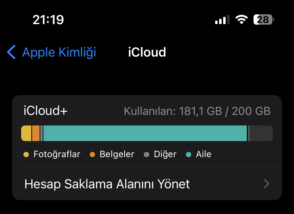Screen dimensions: 294x214
Task: Tap the gray Diğer legend dot
Action: click(146, 154)
